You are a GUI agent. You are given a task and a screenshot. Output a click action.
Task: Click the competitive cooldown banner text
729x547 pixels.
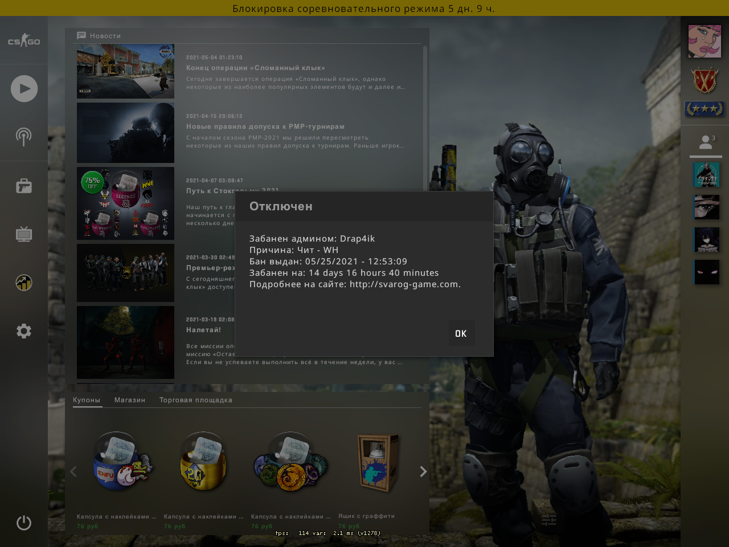[364, 9]
